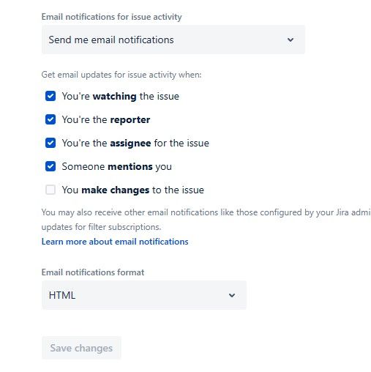Viewport: 371px width, 372px height.
Task: Disable the "Someone mentions you" checkbox
Action: coord(50,166)
